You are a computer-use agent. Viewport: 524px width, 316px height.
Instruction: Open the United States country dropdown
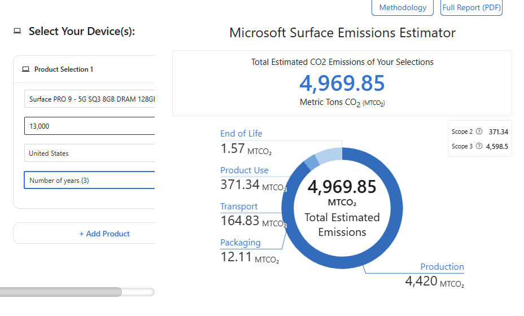coord(90,153)
